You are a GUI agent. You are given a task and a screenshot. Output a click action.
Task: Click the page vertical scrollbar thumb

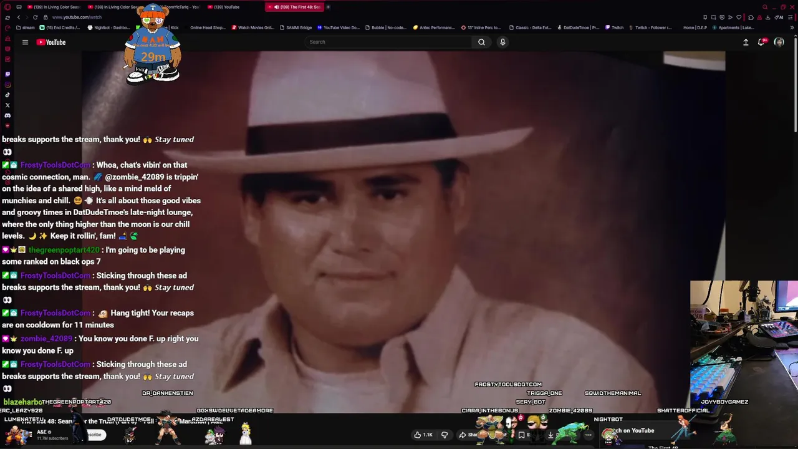(x=796, y=84)
